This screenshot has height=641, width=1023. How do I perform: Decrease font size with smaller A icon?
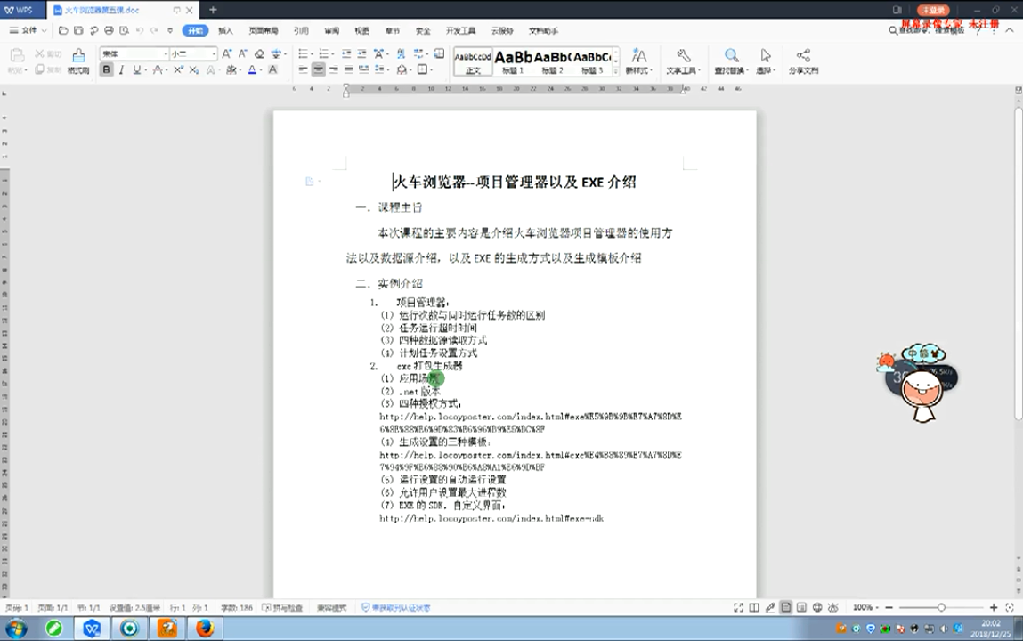click(x=243, y=53)
